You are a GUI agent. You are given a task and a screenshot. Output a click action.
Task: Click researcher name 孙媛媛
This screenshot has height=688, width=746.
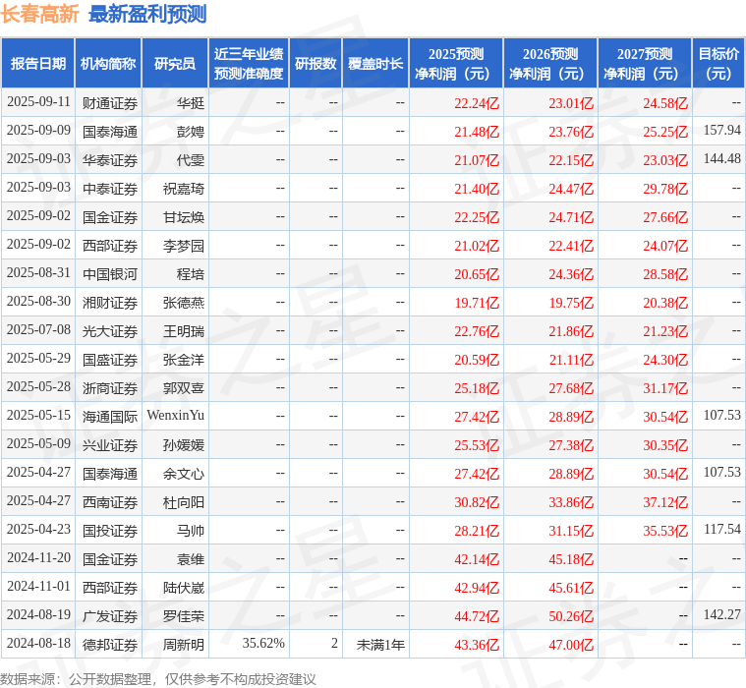pyautogui.click(x=184, y=445)
